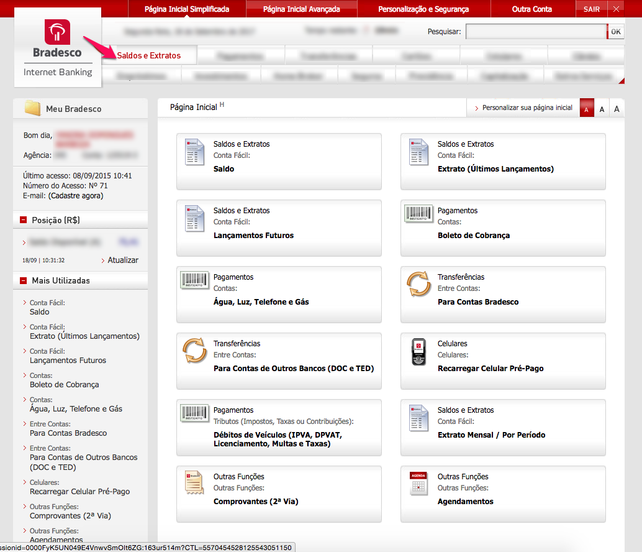Expand the red corner arrow below the menu rows
The image size is (642, 552).
[x=622, y=81]
